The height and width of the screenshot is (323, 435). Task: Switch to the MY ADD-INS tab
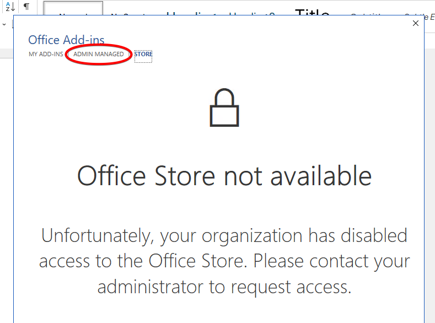point(46,55)
